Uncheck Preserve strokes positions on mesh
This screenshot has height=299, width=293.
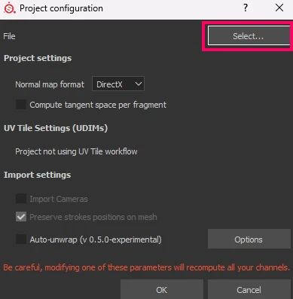(x=21, y=217)
